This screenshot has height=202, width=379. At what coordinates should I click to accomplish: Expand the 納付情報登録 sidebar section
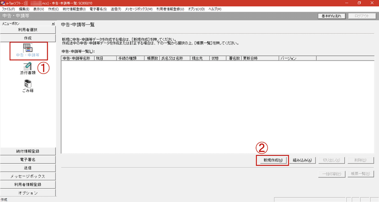[x=28, y=151]
